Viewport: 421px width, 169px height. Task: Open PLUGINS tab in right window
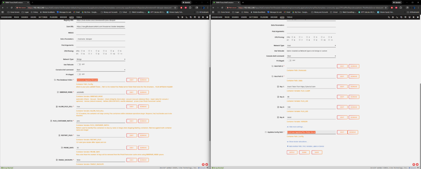coord(264,17)
